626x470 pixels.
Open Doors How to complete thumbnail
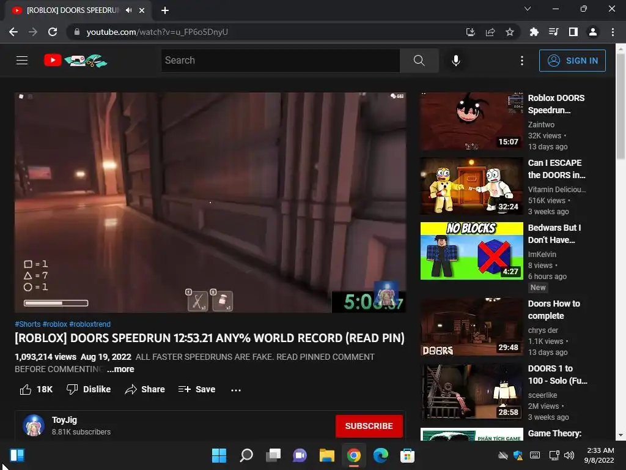coord(471,327)
